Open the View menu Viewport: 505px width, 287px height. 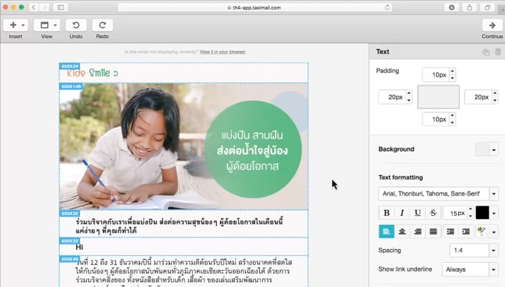click(x=47, y=25)
